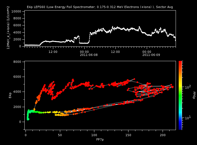Click the rightmost red scatter point

pyautogui.click(x=172, y=87)
